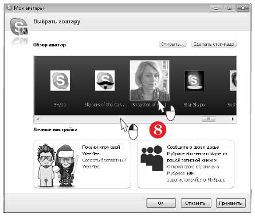This screenshot has height=217, width=255.
Task: Click the 'Личные настройки' heading text
Action: [x=55, y=129]
